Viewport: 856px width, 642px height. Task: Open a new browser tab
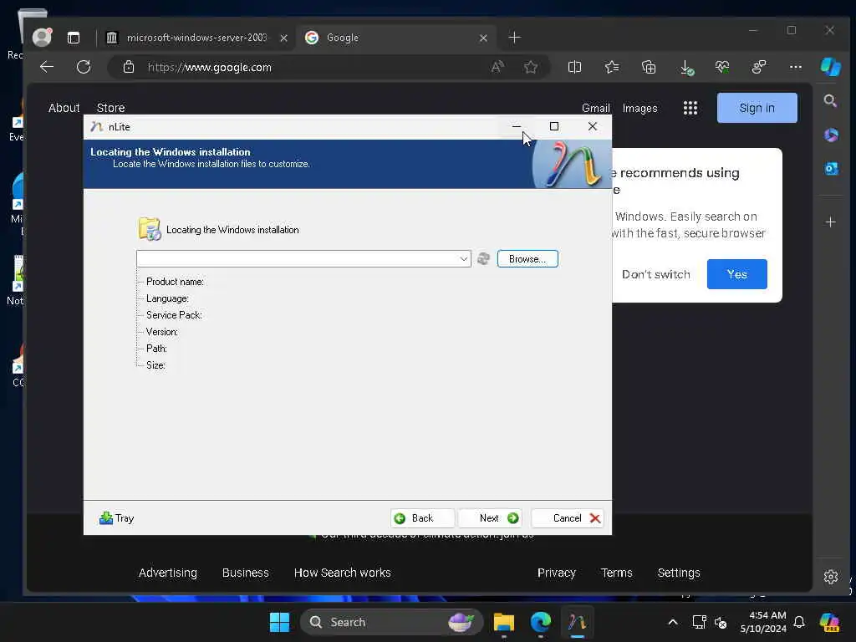[514, 38]
